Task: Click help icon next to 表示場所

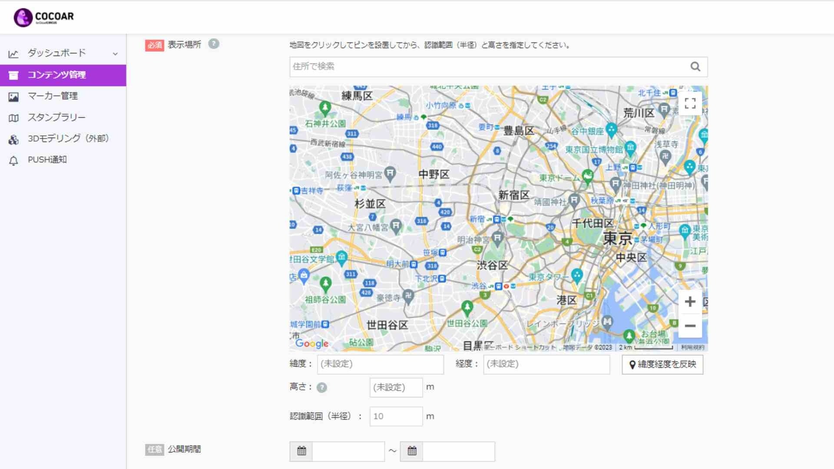Action: tap(213, 44)
